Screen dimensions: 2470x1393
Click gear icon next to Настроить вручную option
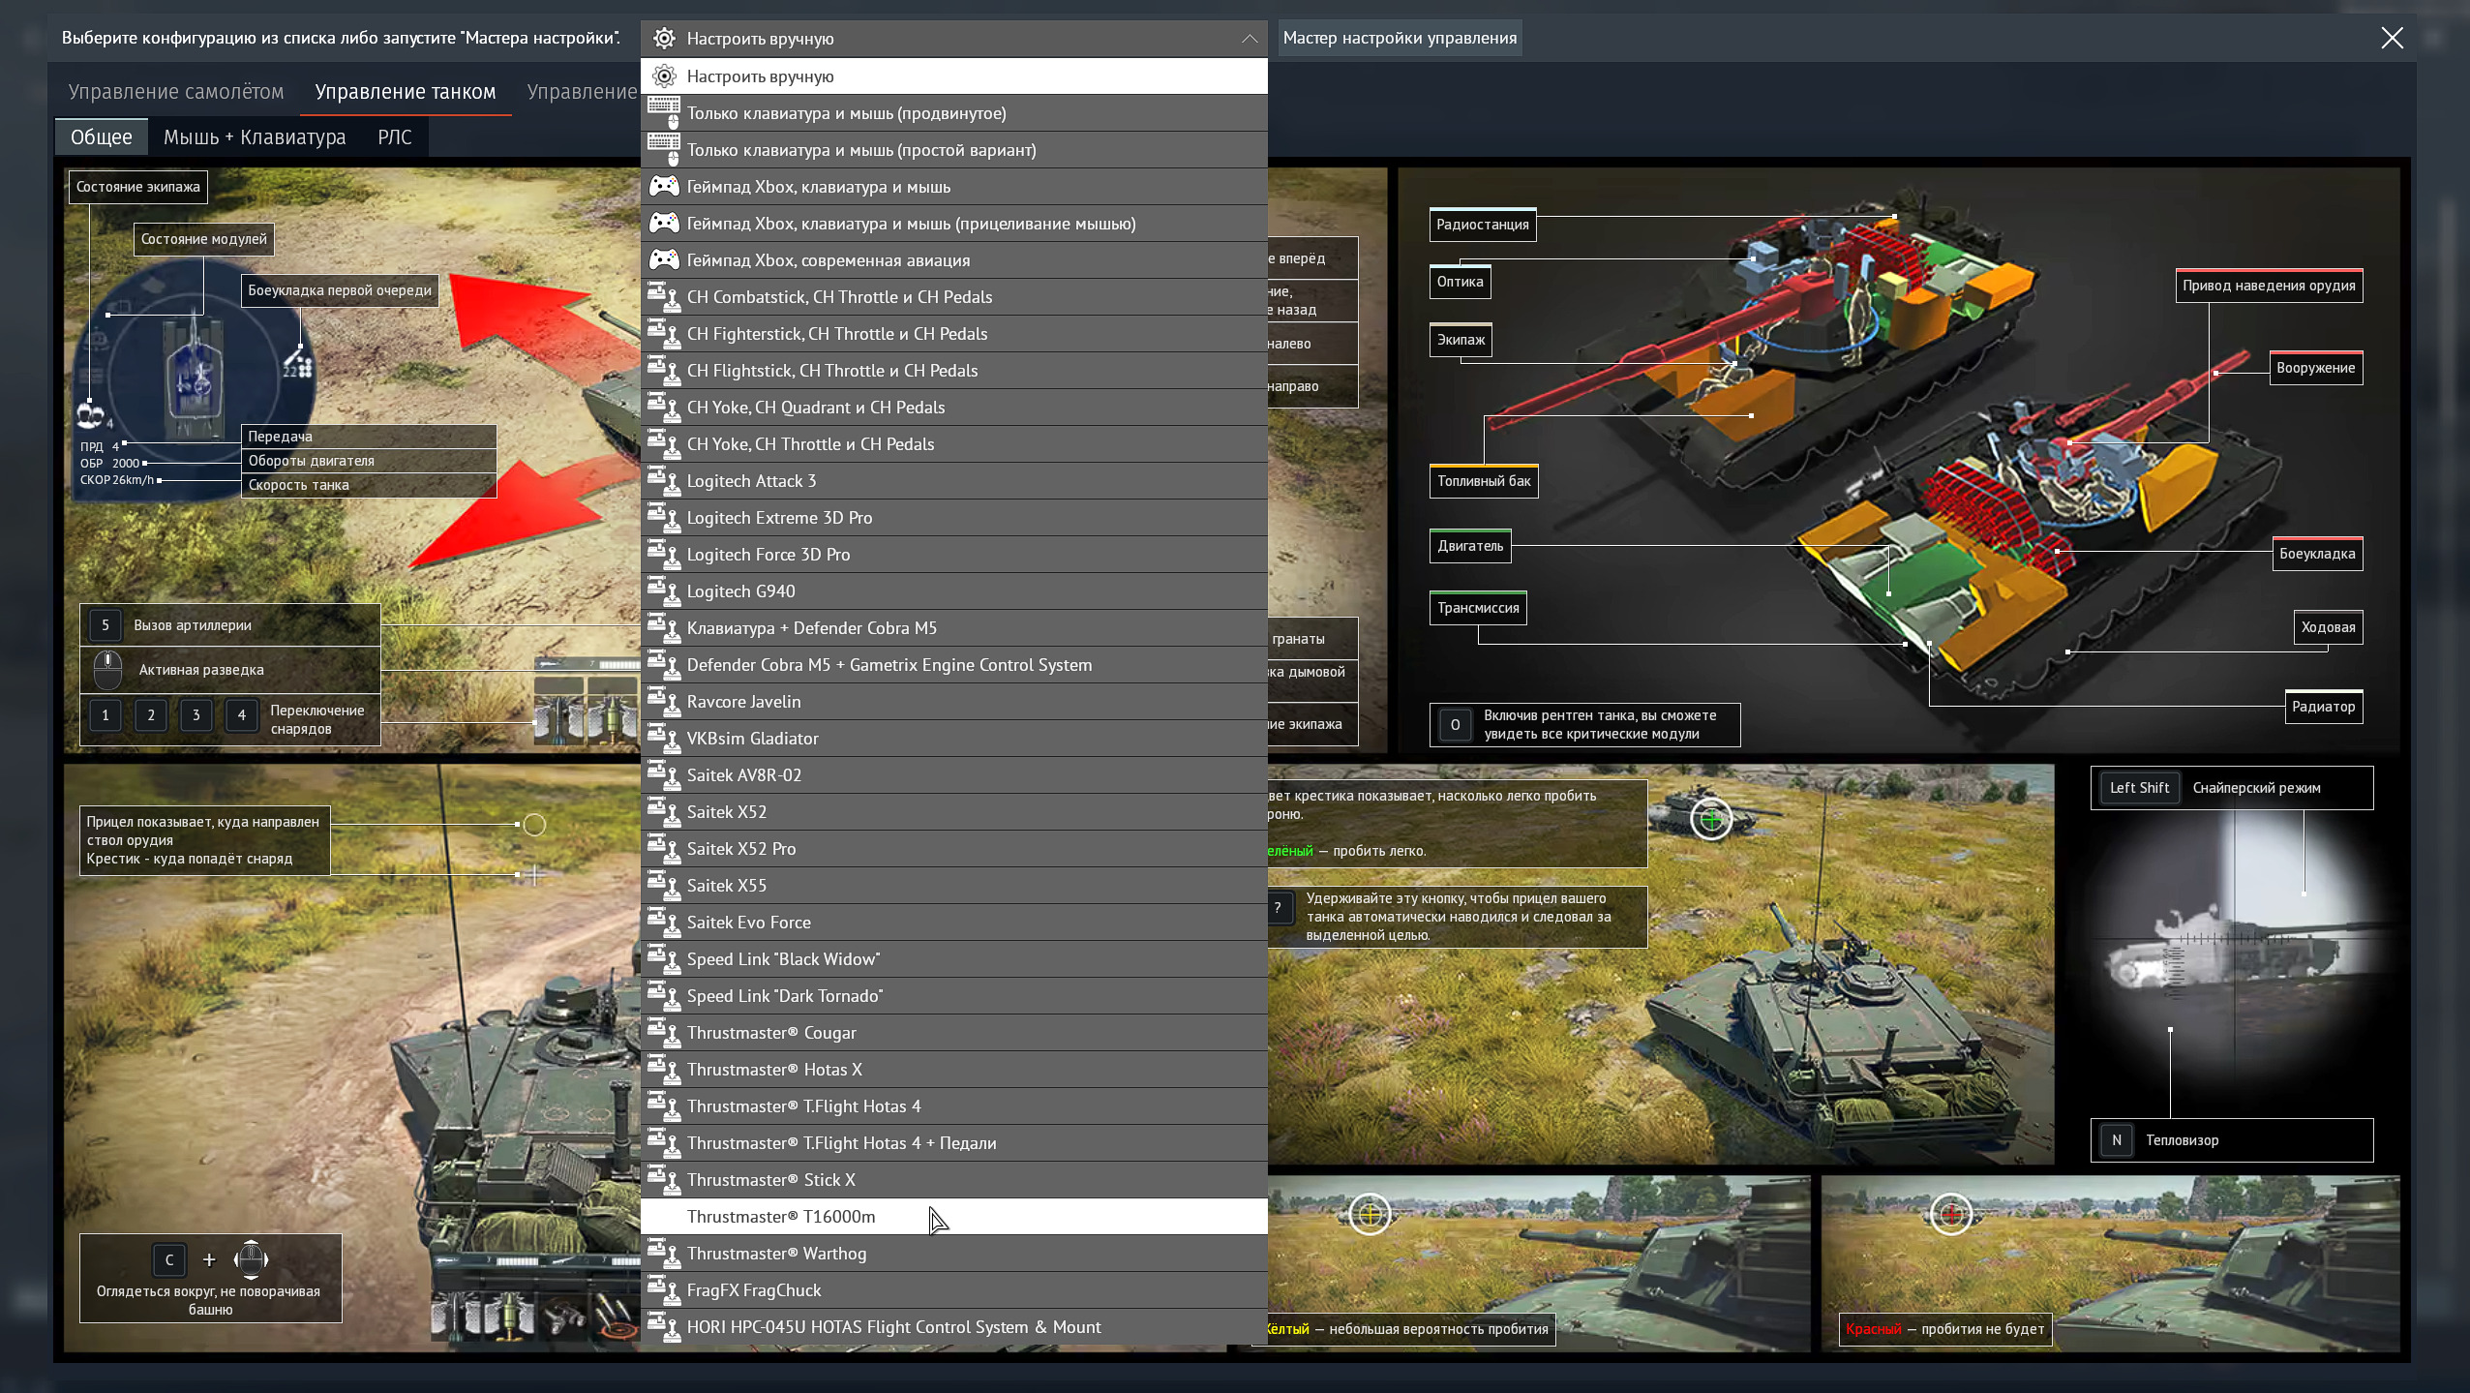[664, 76]
